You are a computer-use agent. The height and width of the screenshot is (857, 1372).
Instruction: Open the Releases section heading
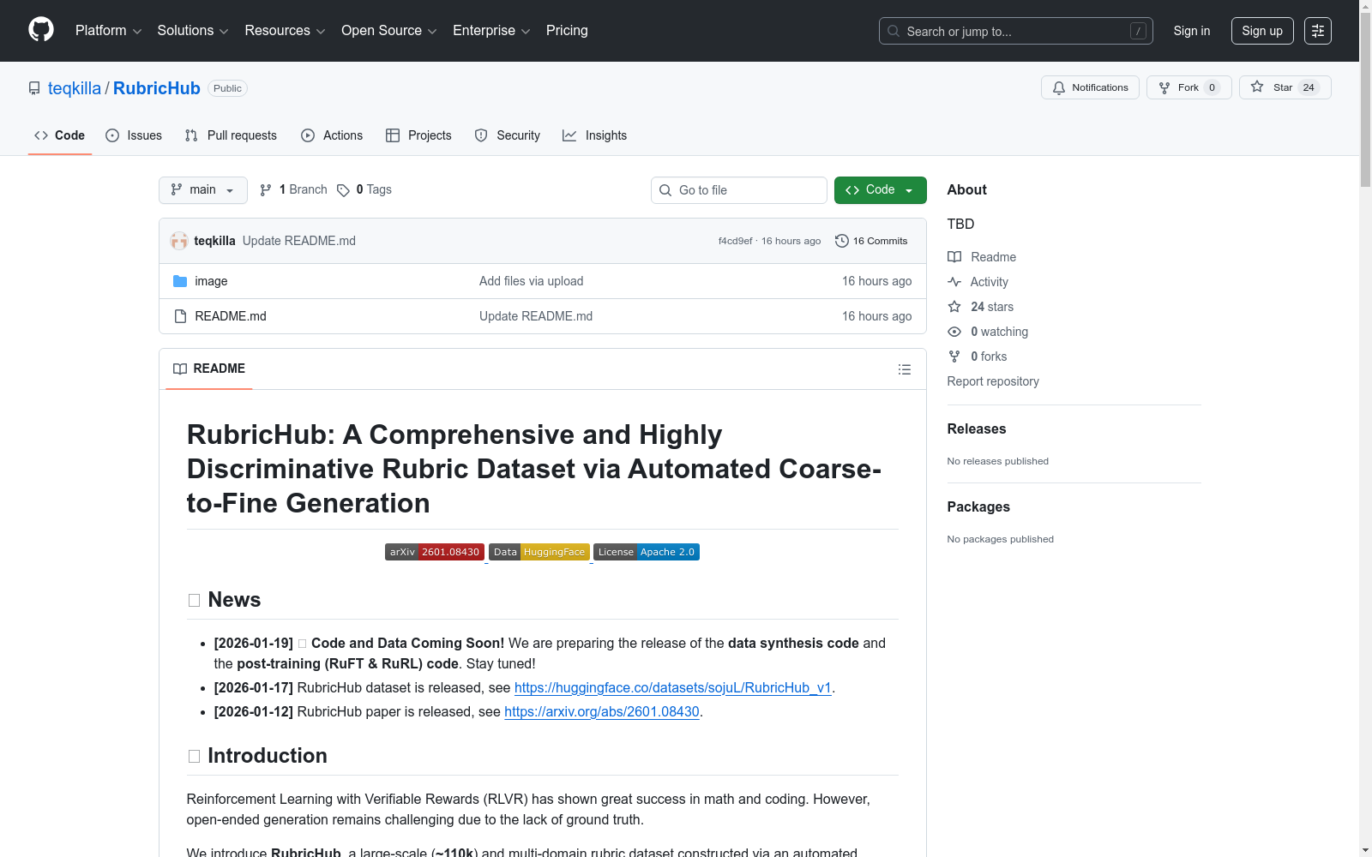(x=977, y=428)
